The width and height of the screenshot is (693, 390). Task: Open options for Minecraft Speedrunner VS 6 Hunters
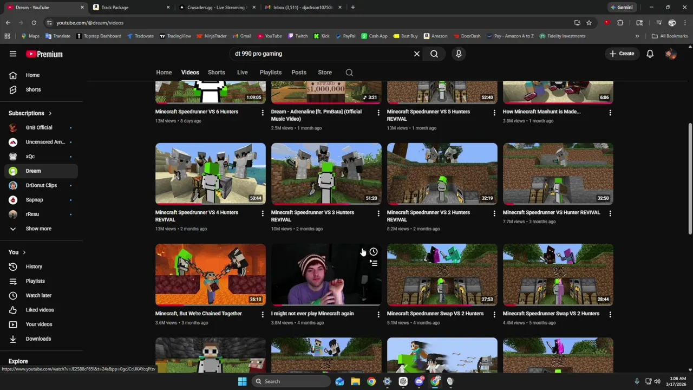point(263,113)
